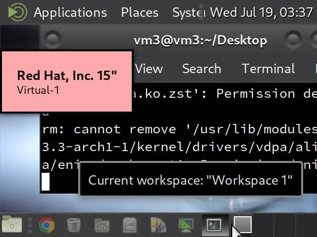Open the file cabinet icon in panel
The image size is (317, 237).
click(x=130, y=225)
